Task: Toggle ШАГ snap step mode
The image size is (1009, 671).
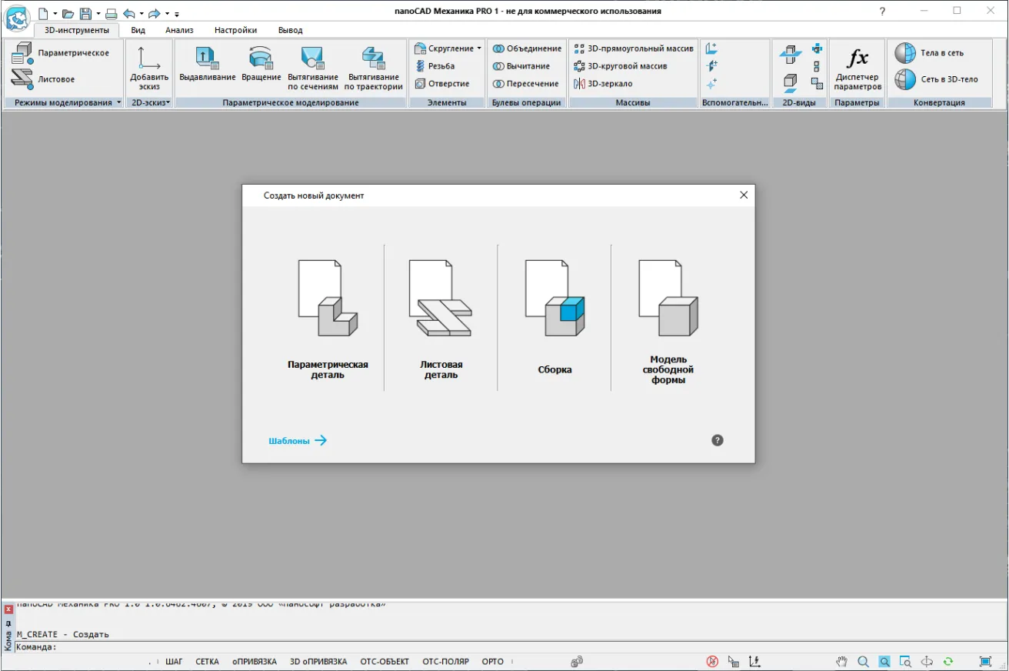Action: coord(174,662)
